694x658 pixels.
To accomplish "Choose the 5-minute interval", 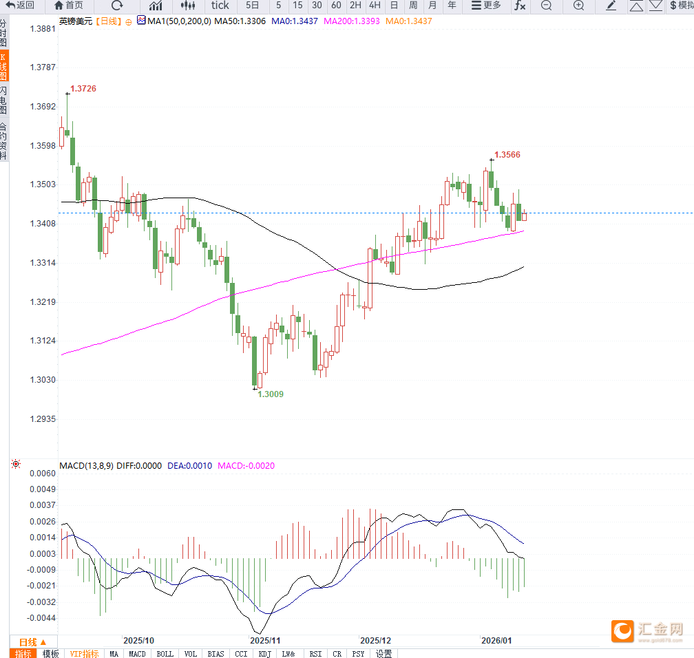I will [278, 6].
